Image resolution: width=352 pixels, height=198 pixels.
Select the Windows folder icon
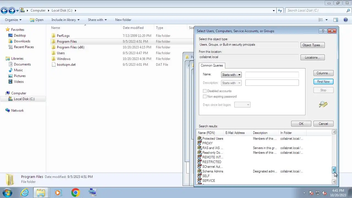(x=53, y=59)
